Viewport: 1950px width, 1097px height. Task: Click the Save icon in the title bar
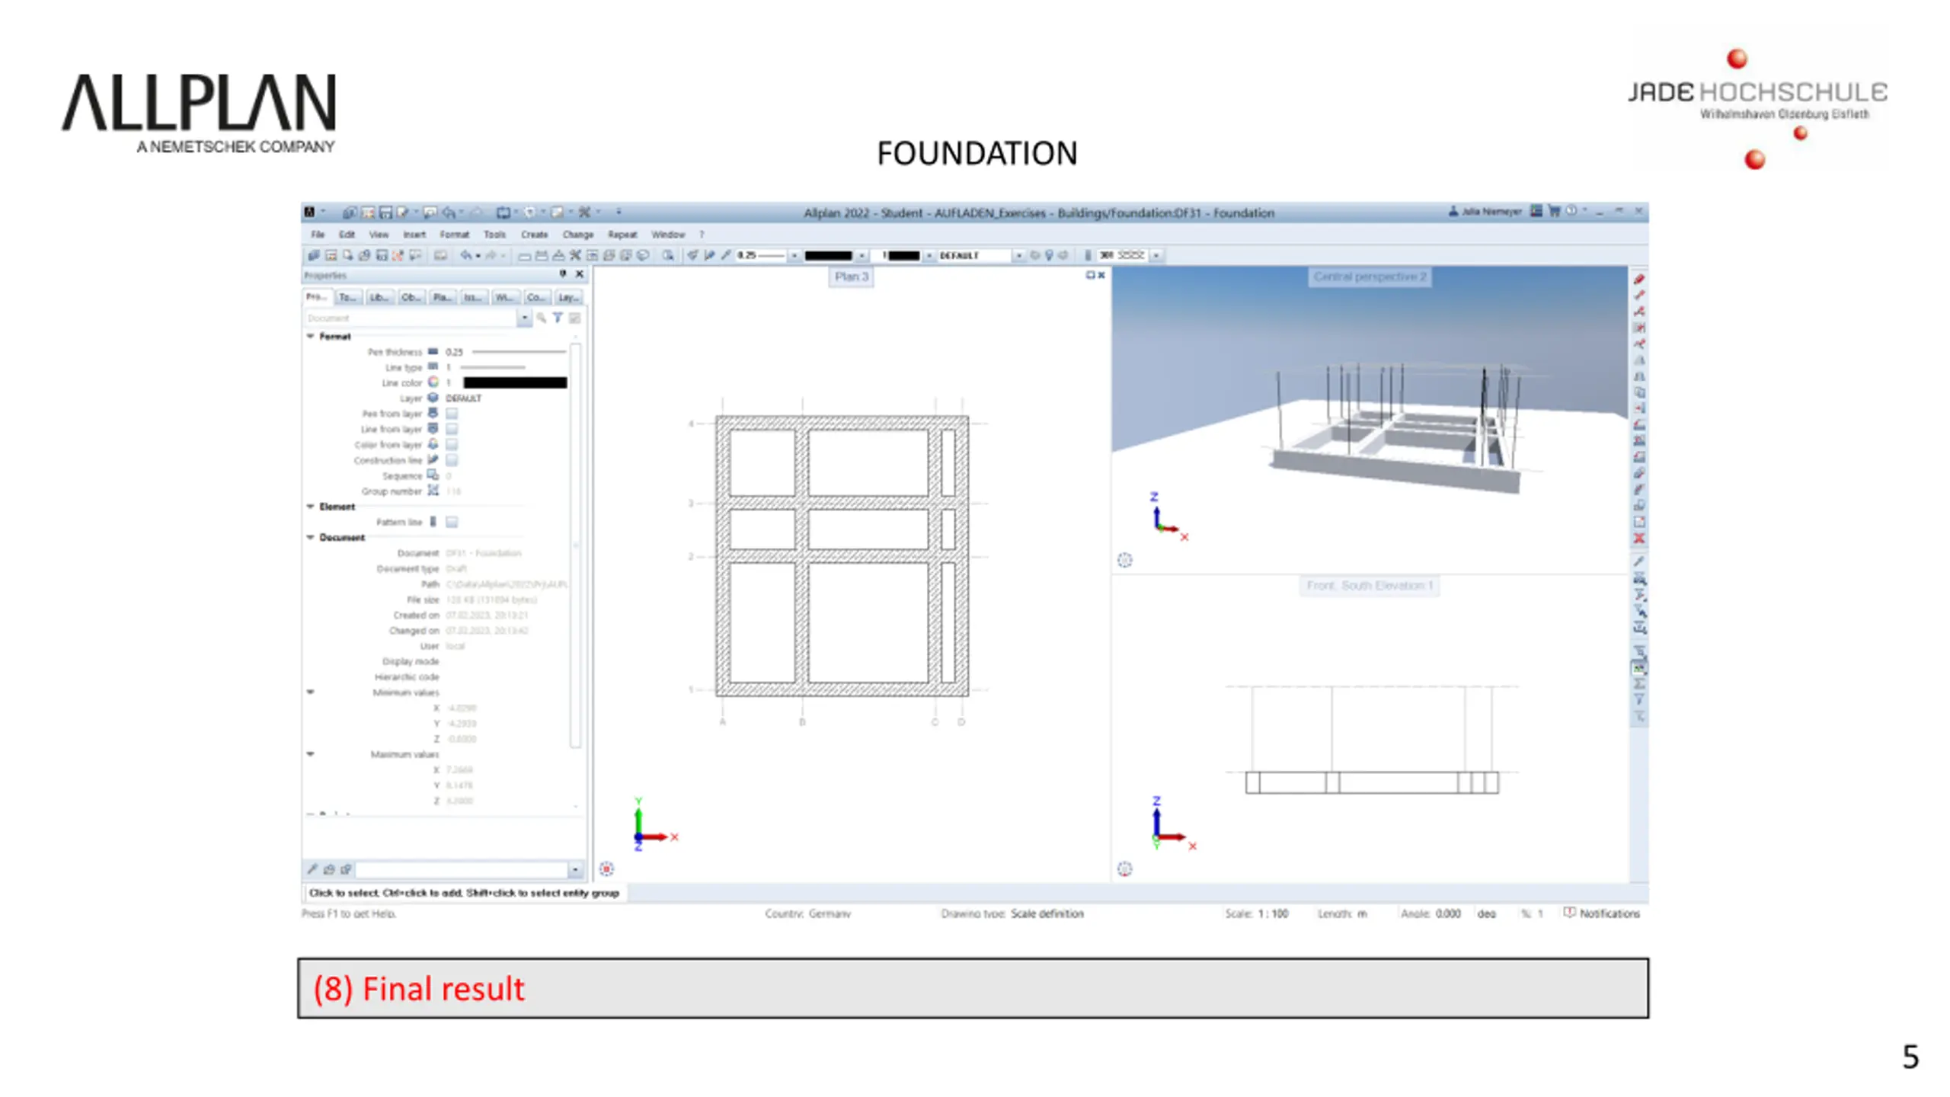[x=385, y=212]
